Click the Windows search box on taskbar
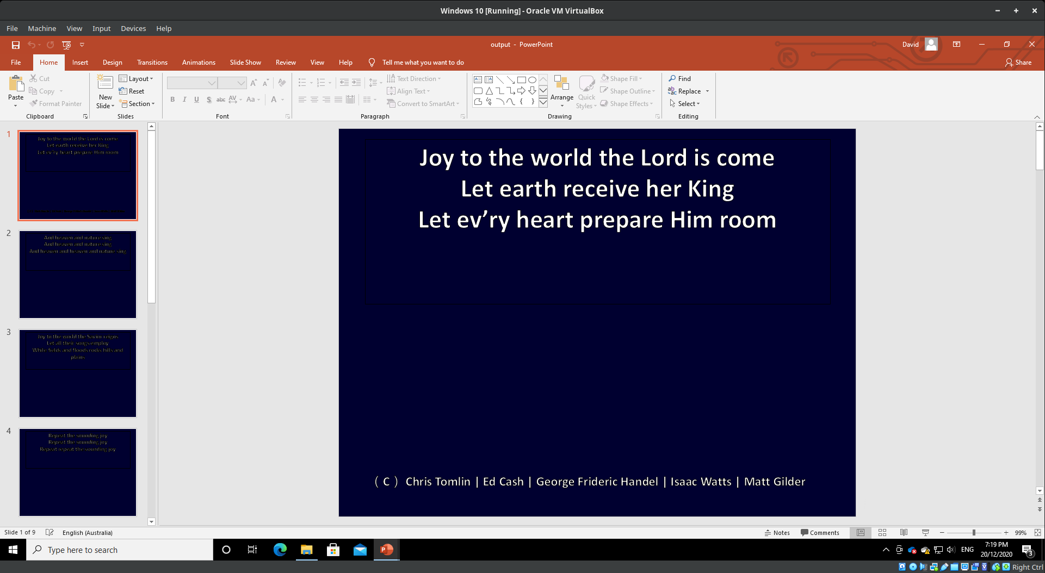The height and width of the screenshot is (573, 1045). click(120, 550)
